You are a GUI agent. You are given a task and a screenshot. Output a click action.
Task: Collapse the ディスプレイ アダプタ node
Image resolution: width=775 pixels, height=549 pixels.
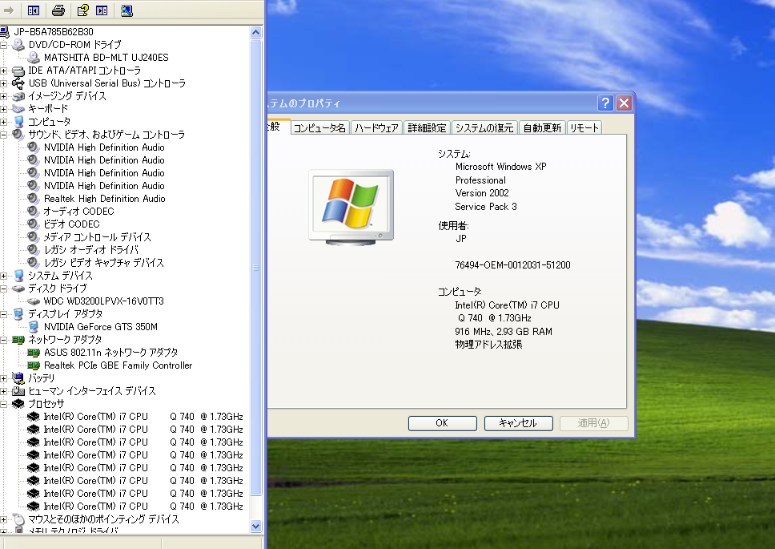[x=3, y=314]
